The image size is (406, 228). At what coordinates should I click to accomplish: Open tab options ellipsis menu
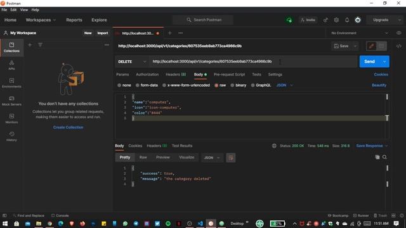(180, 33)
